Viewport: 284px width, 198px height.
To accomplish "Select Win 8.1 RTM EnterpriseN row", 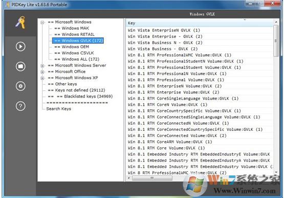I will click(x=199, y=86).
